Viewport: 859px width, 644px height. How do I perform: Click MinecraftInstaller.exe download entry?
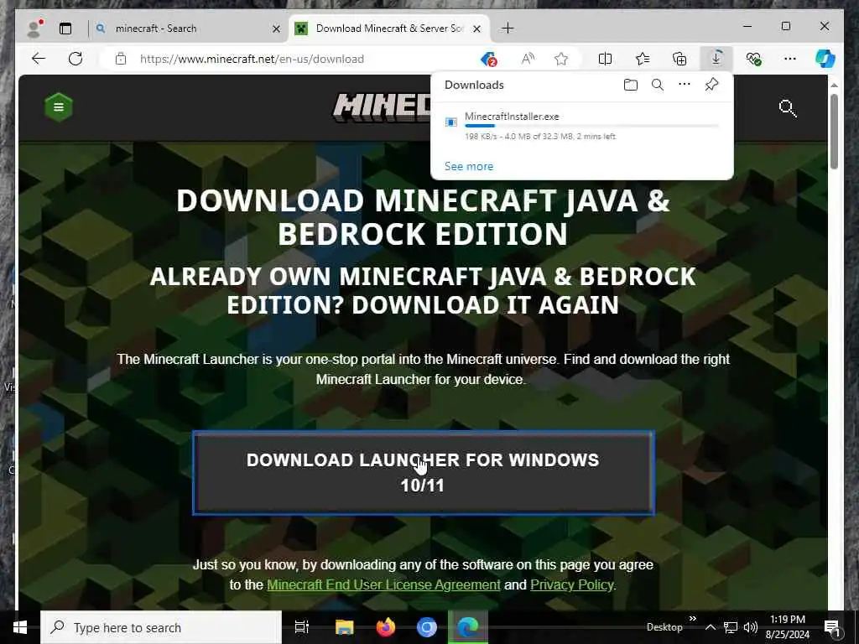click(x=582, y=126)
